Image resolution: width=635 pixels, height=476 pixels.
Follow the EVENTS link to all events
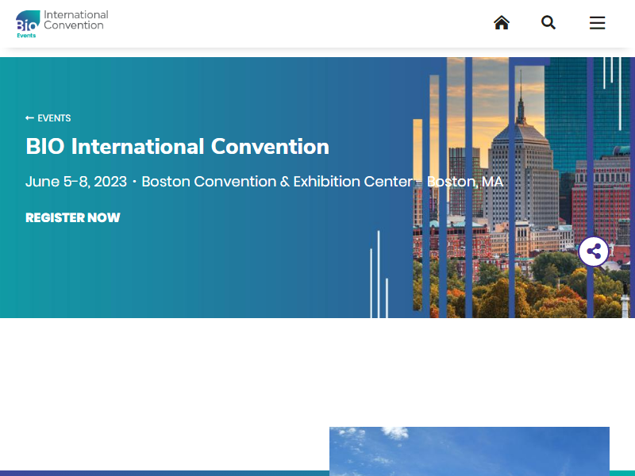55,117
